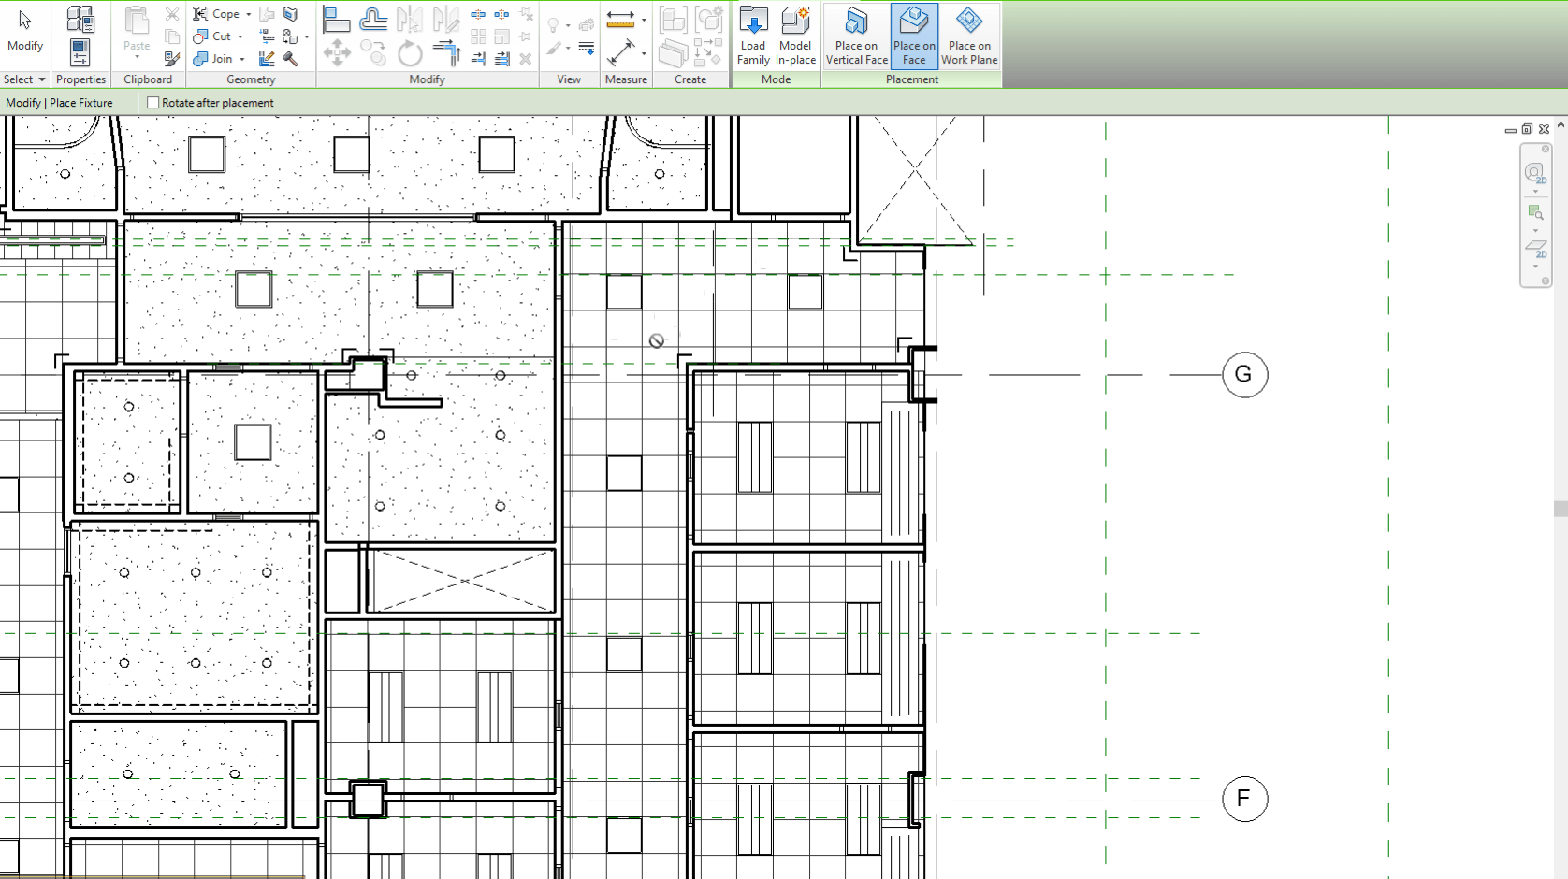Switch to the Modify | Place Fixture tab
1568x879 pixels.
point(61,102)
